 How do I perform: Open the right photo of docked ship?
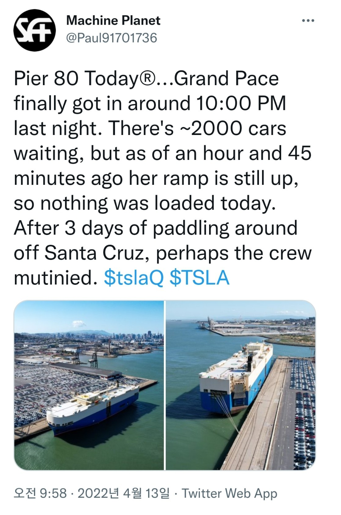tap(241, 385)
